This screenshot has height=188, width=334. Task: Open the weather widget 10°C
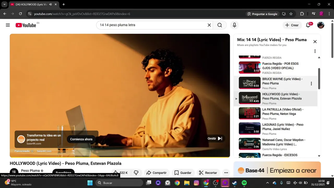click(x=18, y=183)
